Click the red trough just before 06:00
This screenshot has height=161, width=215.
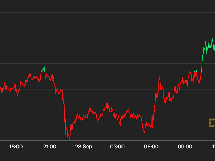pyautogui.click(x=144, y=132)
